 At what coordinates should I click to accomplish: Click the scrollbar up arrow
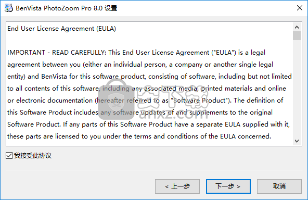pos(297,27)
